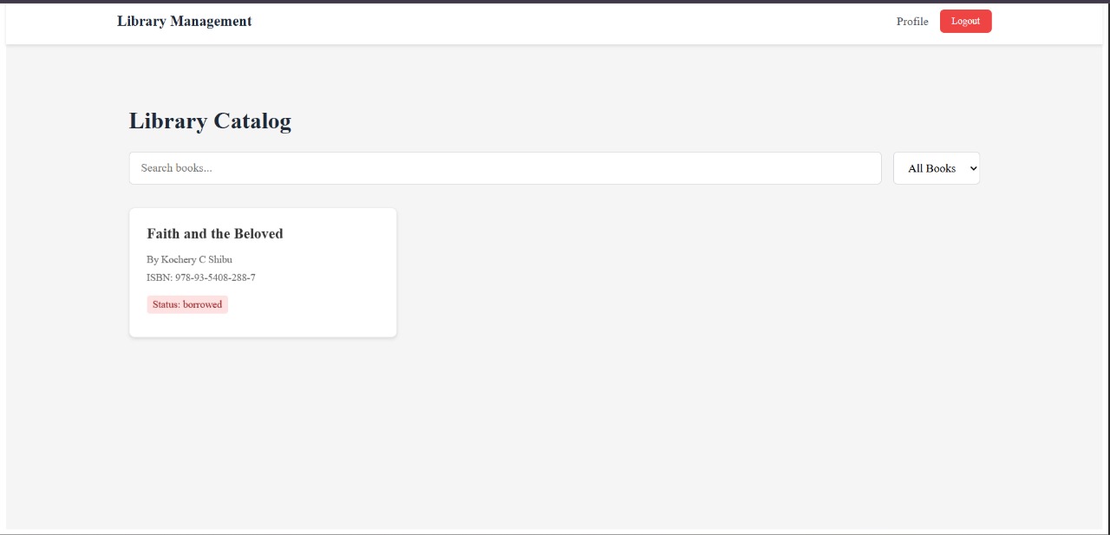Click the Library Management brand title
Image resolution: width=1110 pixels, height=535 pixels.
(x=184, y=22)
